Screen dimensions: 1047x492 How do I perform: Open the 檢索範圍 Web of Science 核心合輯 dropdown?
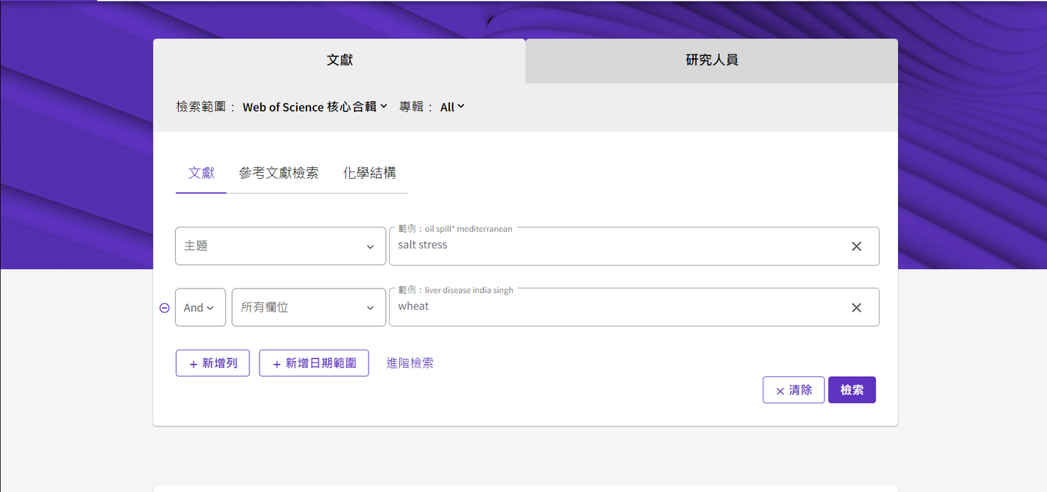pos(314,106)
